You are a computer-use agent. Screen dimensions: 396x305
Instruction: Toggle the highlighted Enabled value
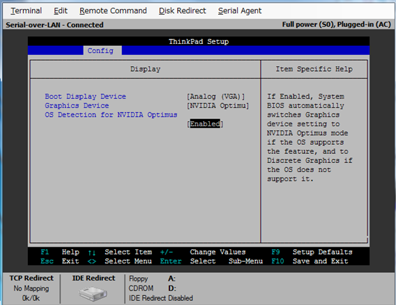pyautogui.click(x=205, y=124)
